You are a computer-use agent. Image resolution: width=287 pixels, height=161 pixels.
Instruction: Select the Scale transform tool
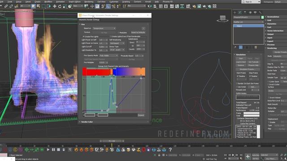point(65,6)
